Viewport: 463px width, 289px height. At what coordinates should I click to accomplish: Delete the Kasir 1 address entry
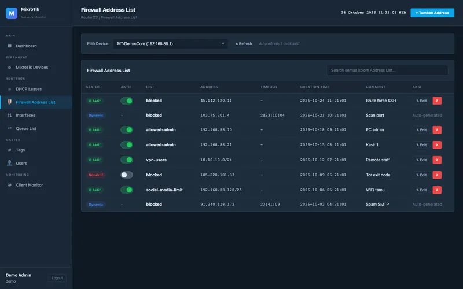(x=437, y=145)
